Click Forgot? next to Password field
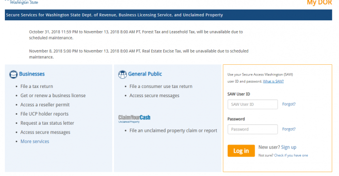Screen dimensions: 339x176 tap(289, 129)
